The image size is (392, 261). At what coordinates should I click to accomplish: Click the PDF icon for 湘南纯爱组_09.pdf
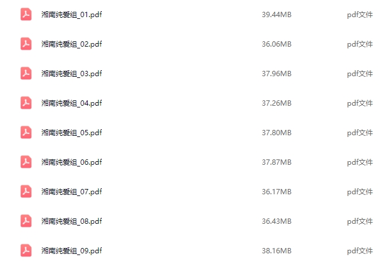click(x=26, y=250)
